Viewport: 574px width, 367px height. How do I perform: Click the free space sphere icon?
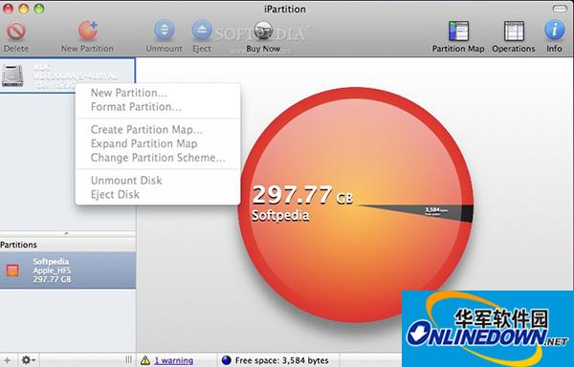pos(227,360)
